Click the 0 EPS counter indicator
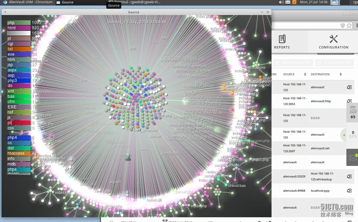The height and width of the screenshot is (222, 358). click(x=352, y=135)
